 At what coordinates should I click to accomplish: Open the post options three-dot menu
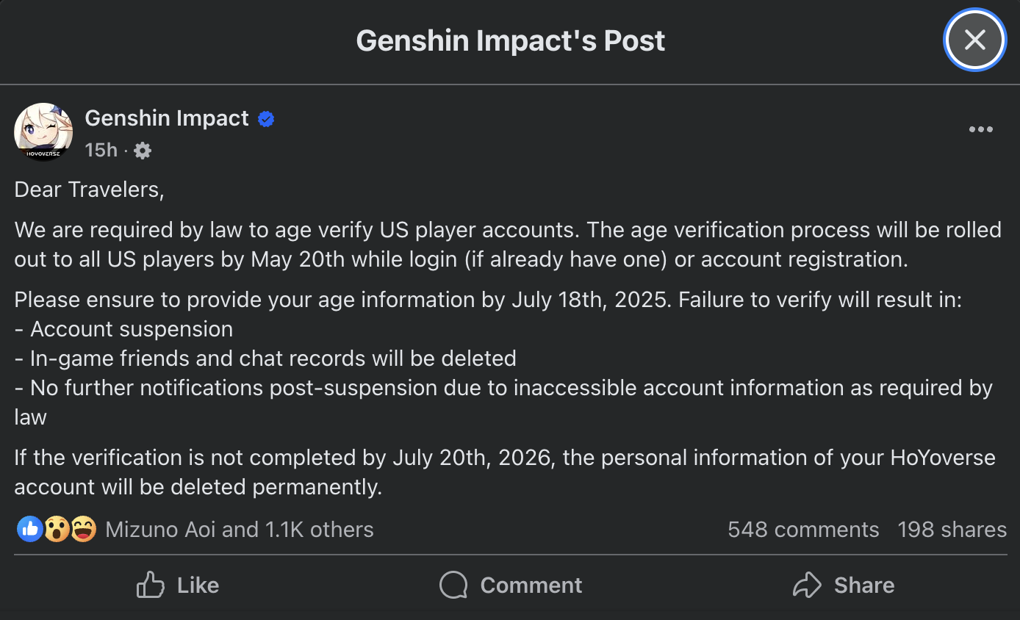980,130
